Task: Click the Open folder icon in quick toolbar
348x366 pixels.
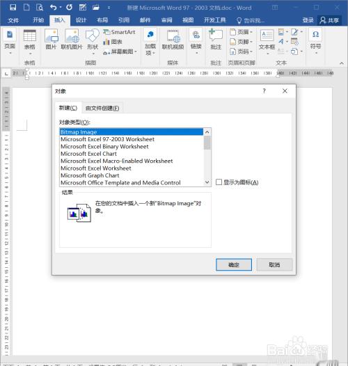Action: 96,8
